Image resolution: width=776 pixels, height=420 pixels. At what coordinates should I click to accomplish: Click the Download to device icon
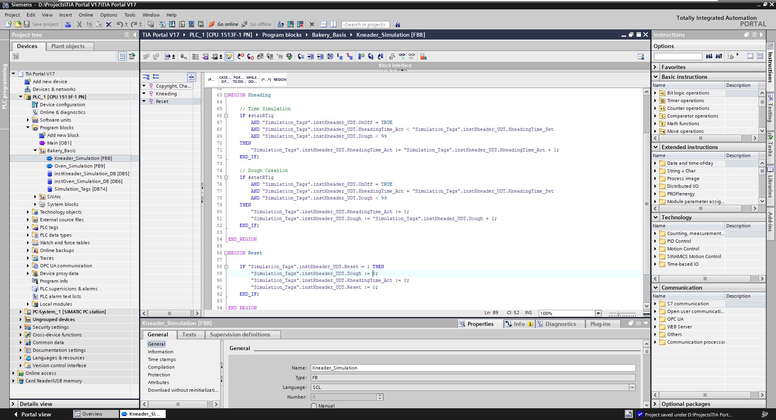tap(172, 24)
